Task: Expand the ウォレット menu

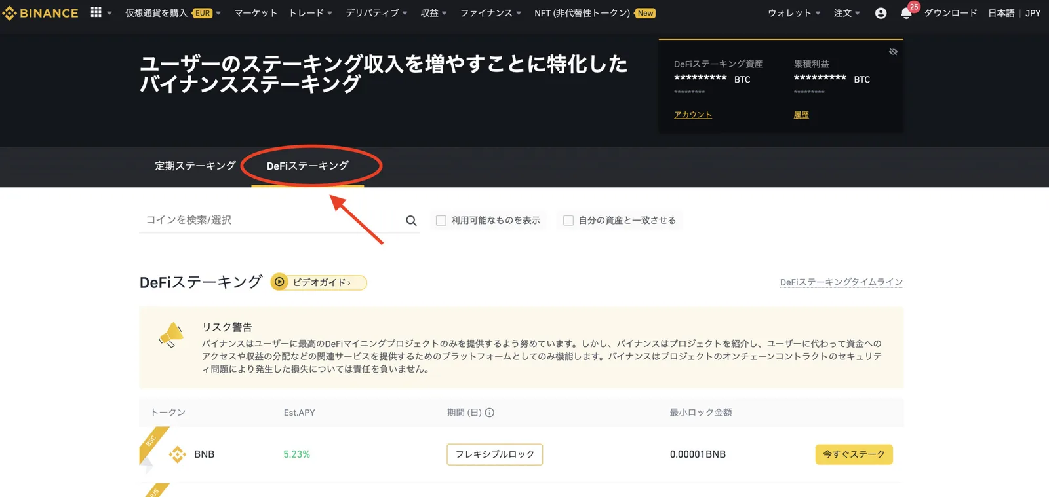Action: click(794, 13)
